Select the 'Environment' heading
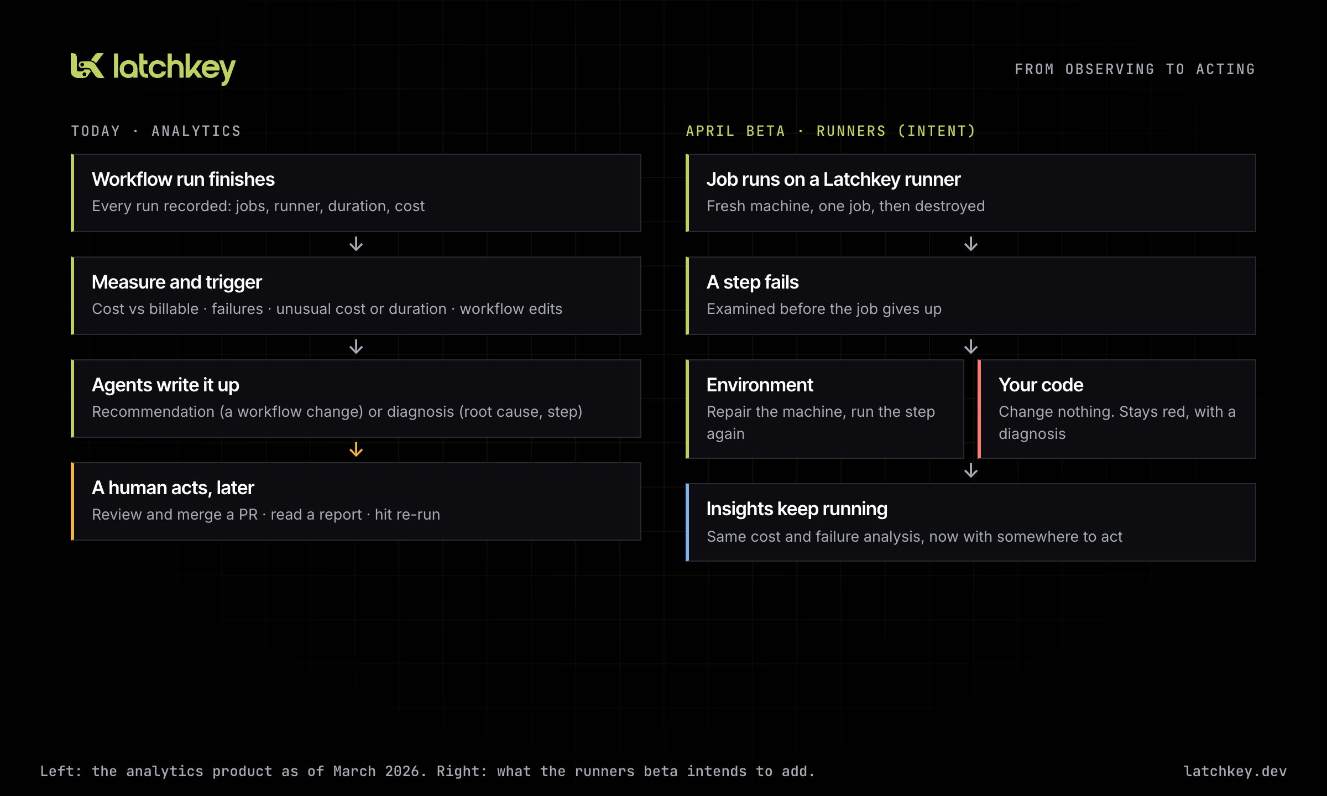The height and width of the screenshot is (796, 1327). coord(760,385)
